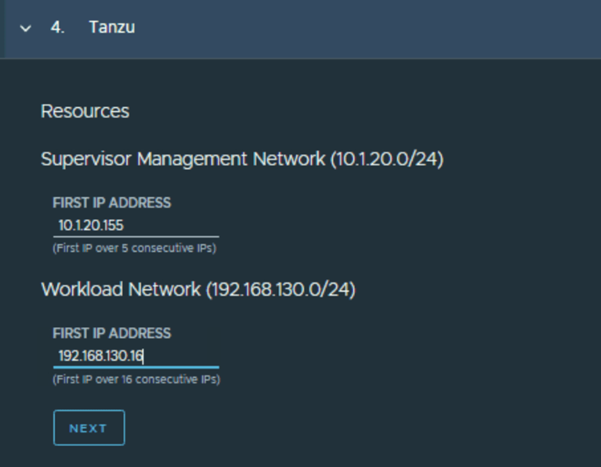The image size is (601, 467).
Task: Collapse the Tanzu section chevron
Action: [26, 29]
